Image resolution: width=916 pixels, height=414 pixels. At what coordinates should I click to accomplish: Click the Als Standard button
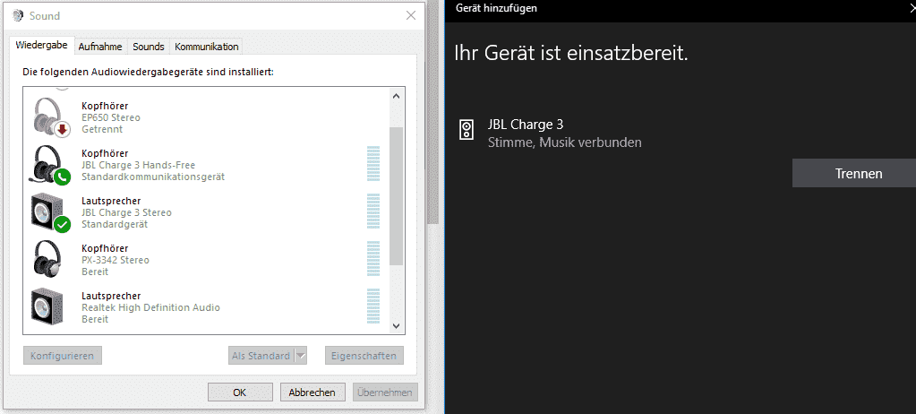click(x=261, y=356)
